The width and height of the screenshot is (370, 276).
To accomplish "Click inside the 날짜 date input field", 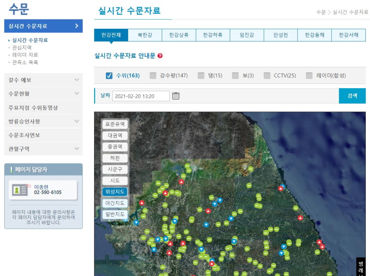I will (142, 96).
